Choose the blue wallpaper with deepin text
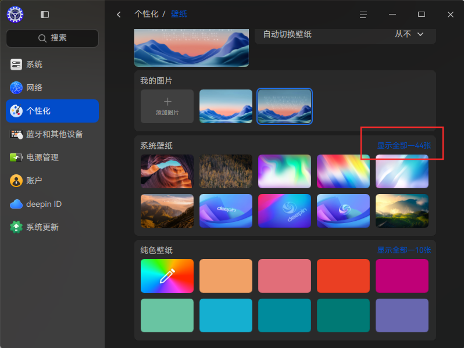Image resolution: width=464 pixels, height=348 pixels. coord(226,211)
